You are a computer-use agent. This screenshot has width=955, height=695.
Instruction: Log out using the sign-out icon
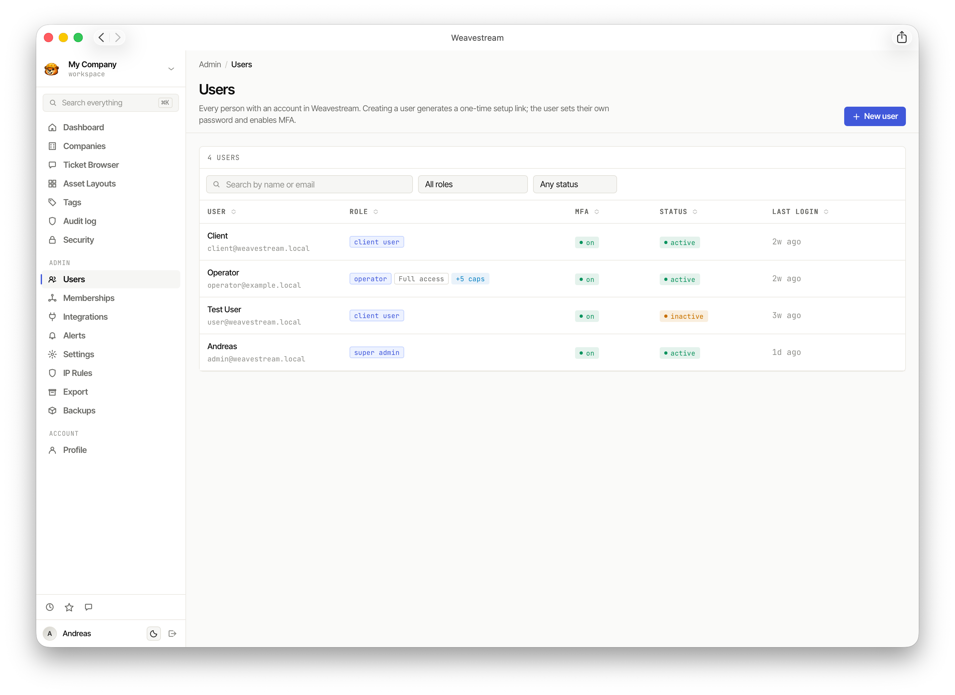coord(172,634)
